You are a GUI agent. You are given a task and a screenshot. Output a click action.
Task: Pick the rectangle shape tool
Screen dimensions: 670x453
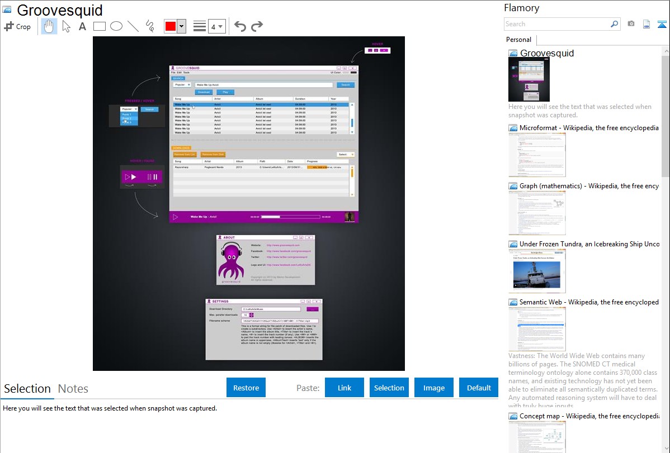click(99, 26)
